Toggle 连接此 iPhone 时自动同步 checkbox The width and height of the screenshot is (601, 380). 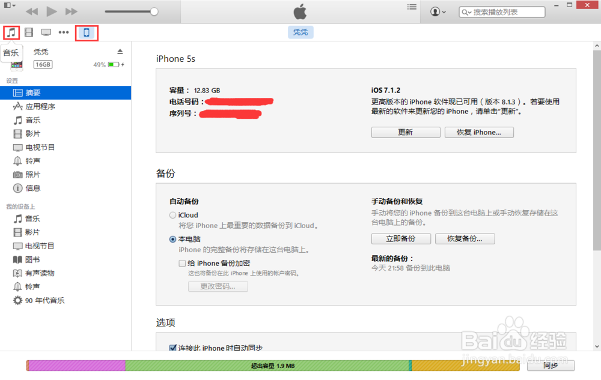(x=173, y=348)
